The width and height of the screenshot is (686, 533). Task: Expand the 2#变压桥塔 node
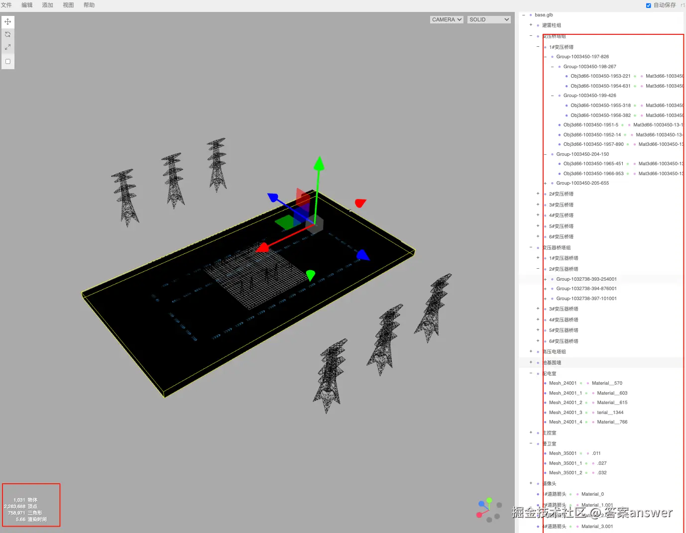click(x=538, y=194)
